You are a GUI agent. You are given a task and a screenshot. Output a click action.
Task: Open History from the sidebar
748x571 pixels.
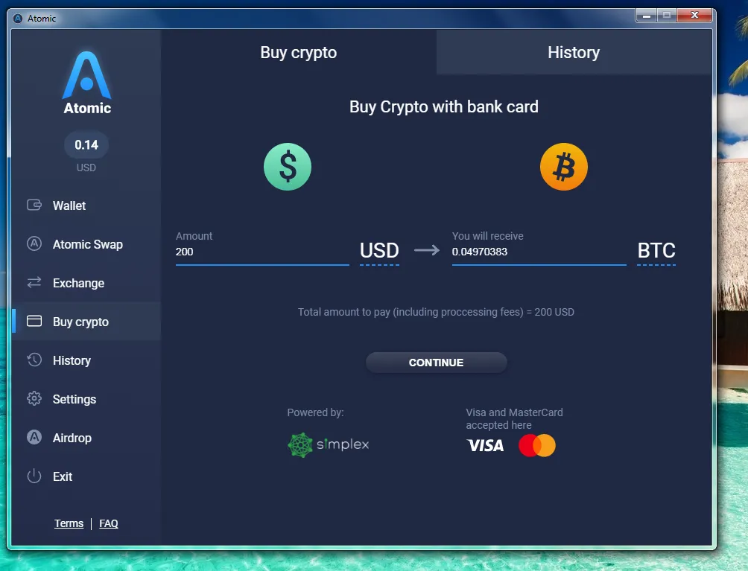[86, 360]
